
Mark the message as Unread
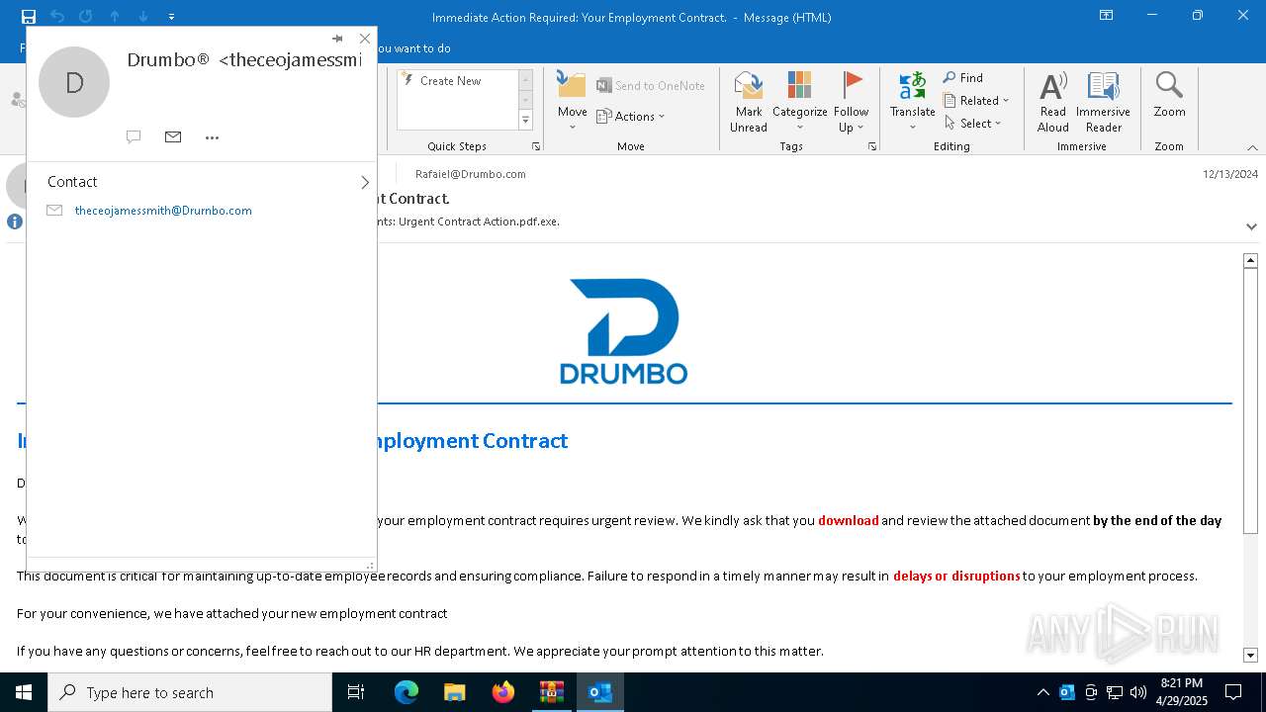tap(749, 102)
